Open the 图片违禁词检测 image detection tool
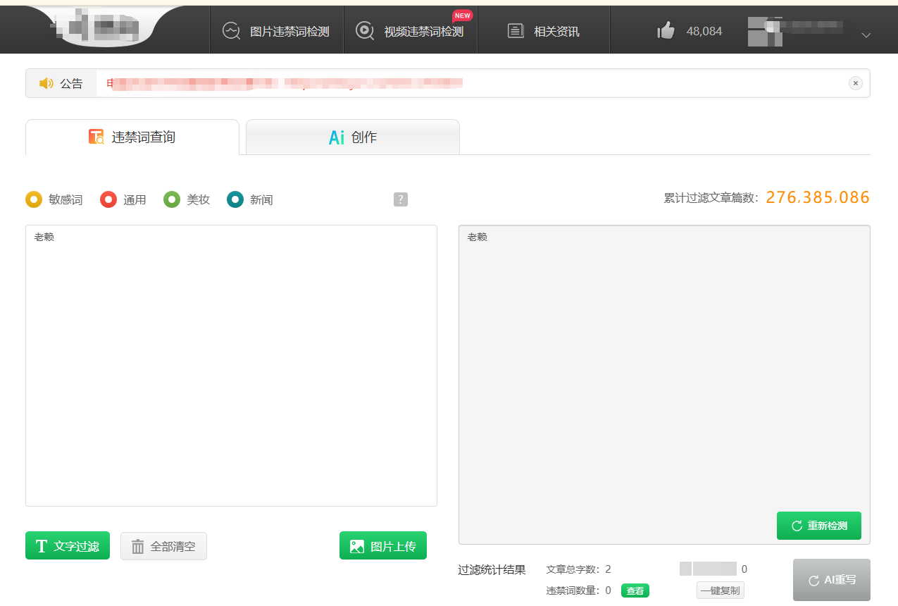The image size is (898, 606). pyautogui.click(x=276, y=30)
